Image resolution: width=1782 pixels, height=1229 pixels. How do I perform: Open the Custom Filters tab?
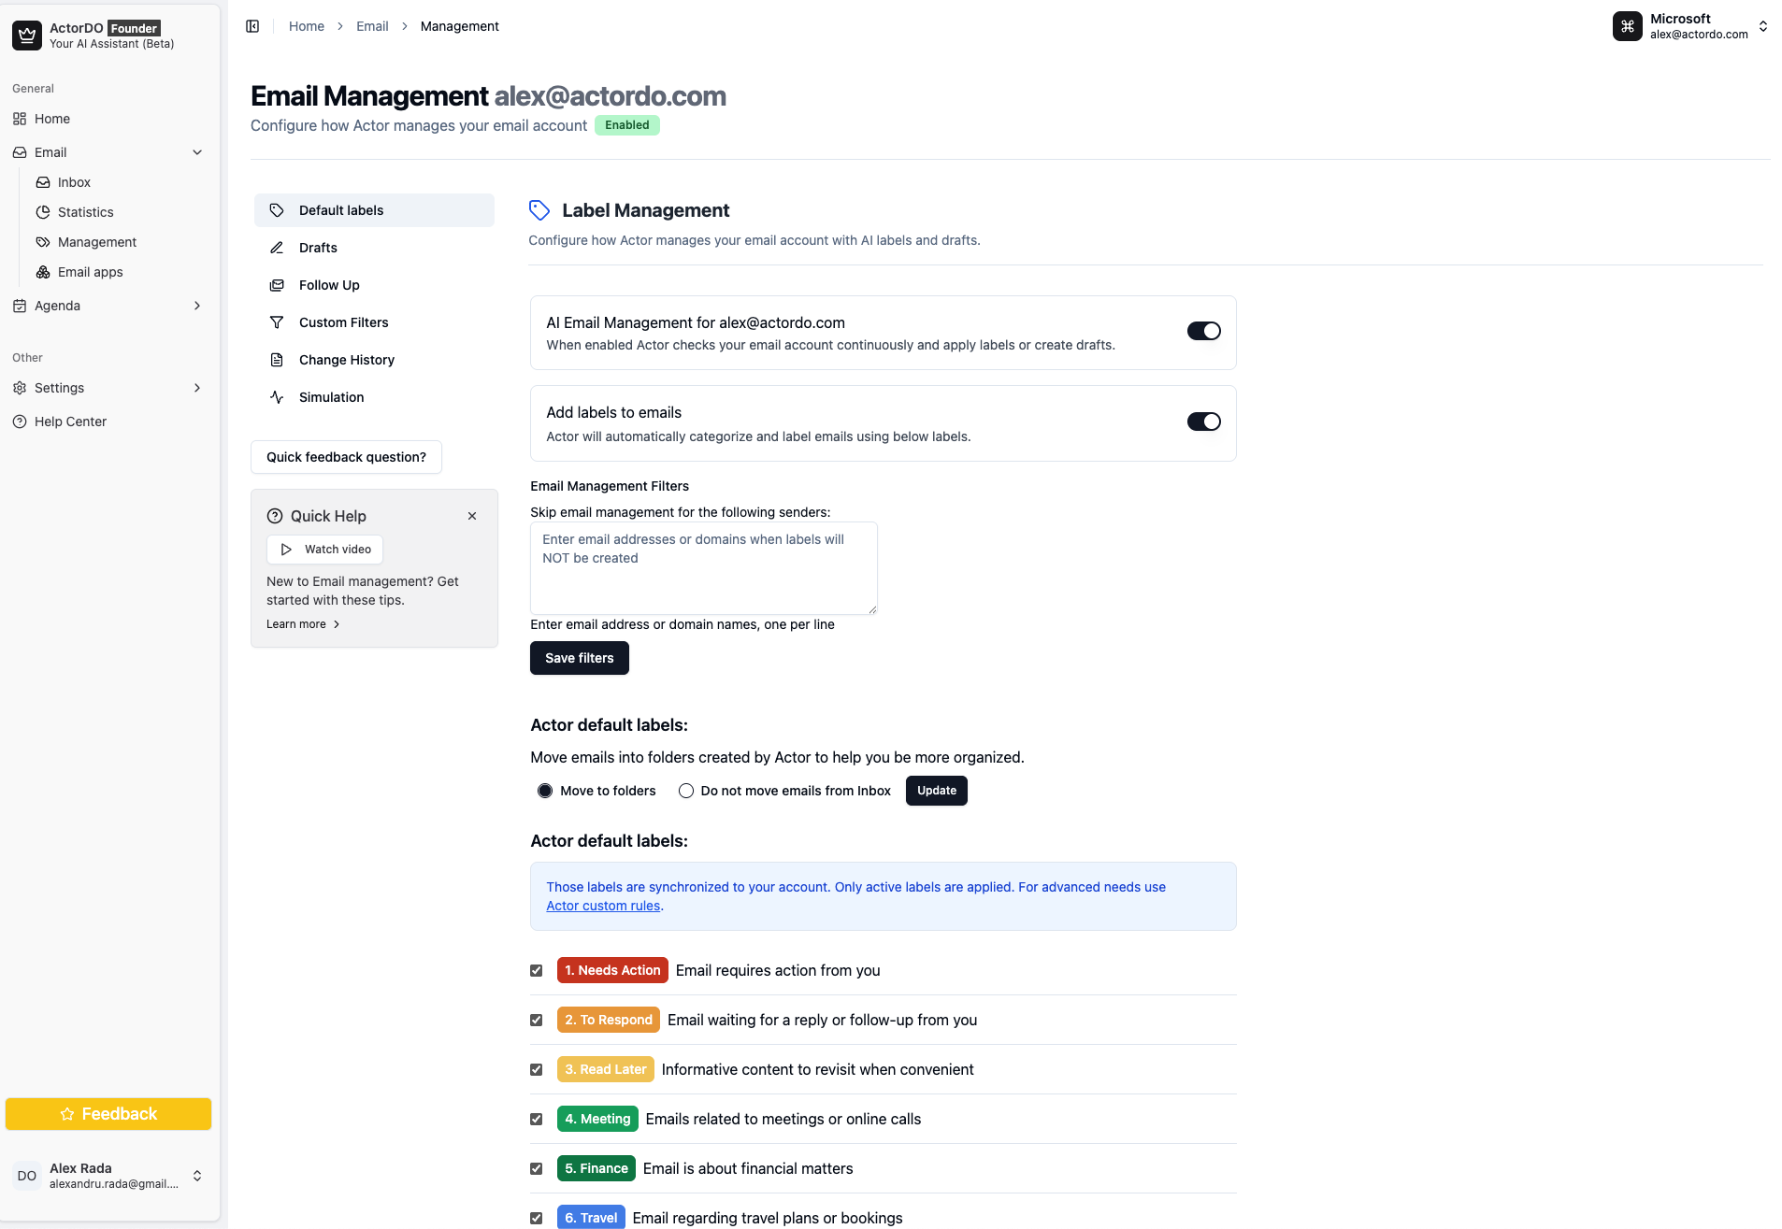[374, 322]
